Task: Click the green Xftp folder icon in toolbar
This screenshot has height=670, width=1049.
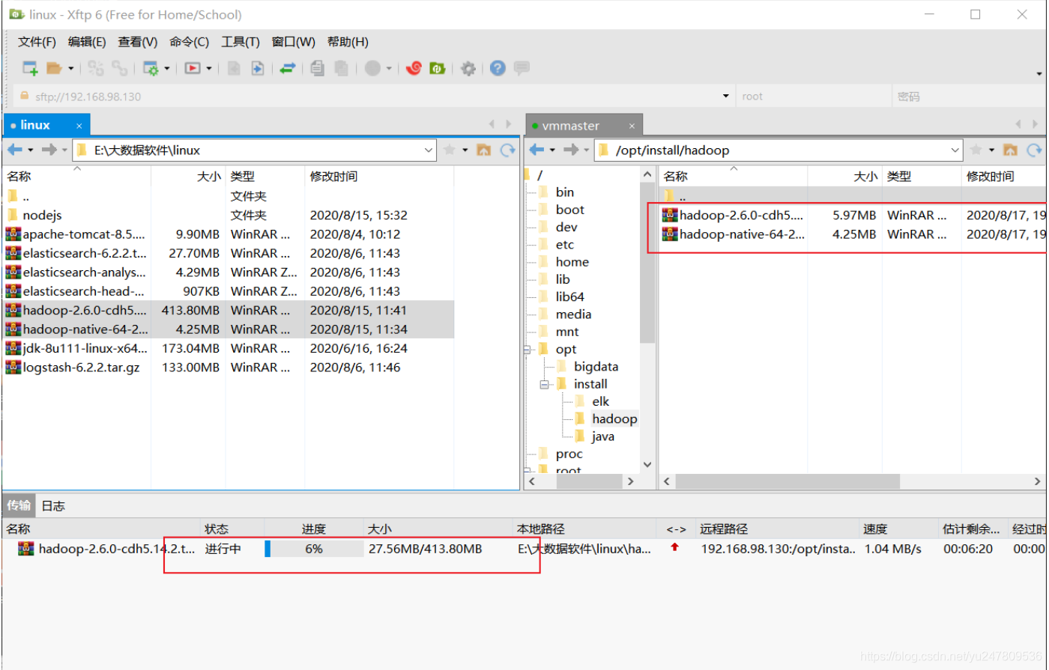Action: 438,68
